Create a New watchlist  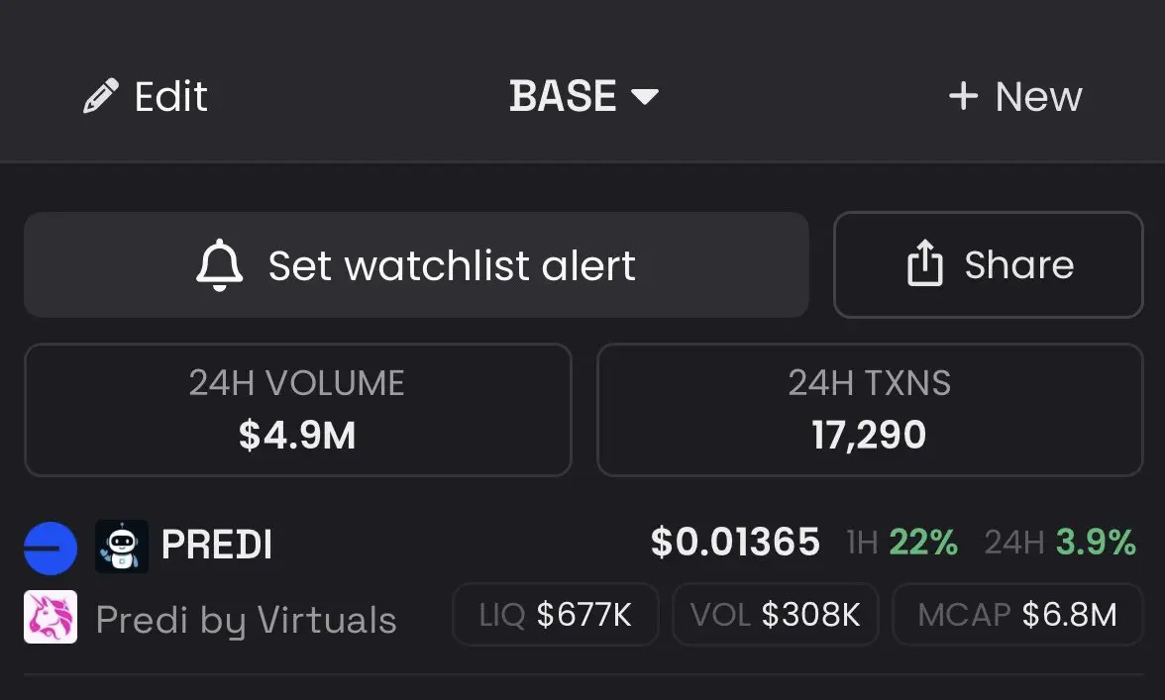[x=1015, y=96]
